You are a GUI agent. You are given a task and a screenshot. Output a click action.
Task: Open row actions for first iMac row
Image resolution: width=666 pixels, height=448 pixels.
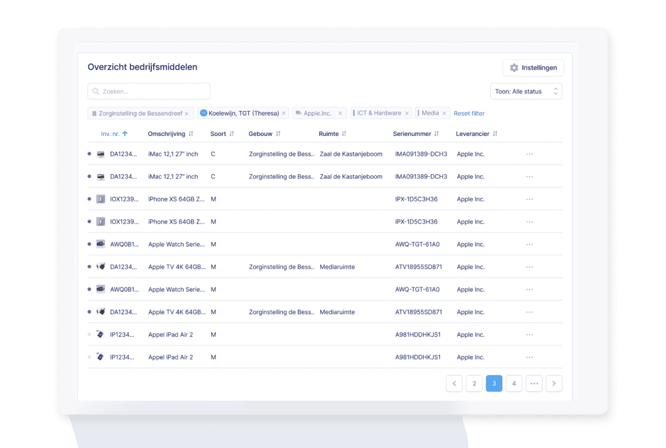(x=529, y=154)
